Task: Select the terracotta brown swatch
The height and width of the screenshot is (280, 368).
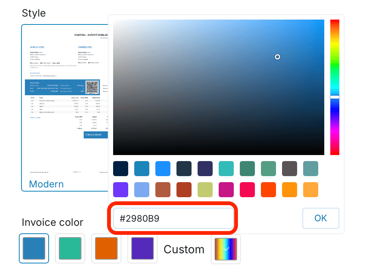Action: [163, 190]
